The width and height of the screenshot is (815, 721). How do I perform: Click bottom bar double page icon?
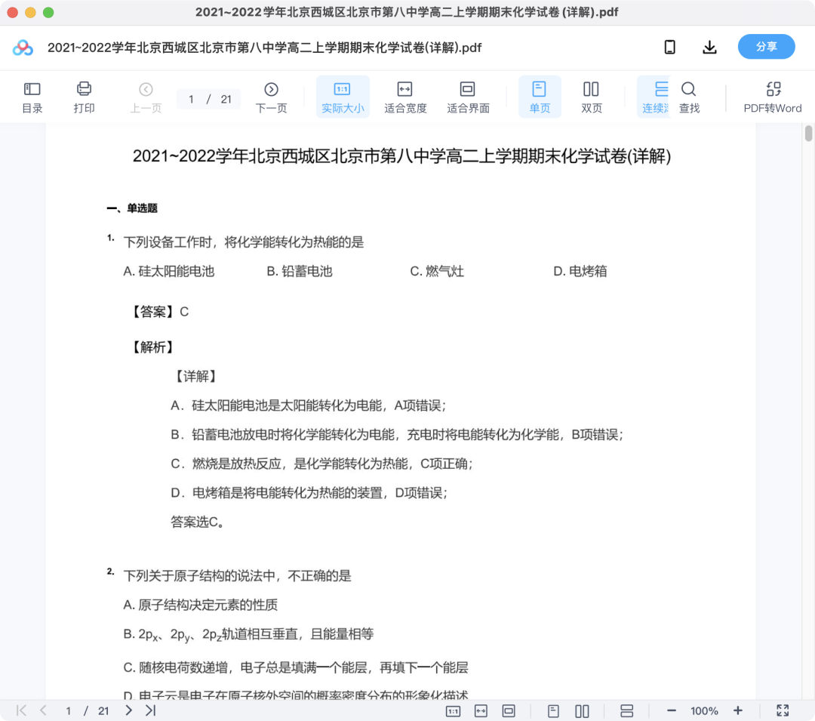click(582, 710)
